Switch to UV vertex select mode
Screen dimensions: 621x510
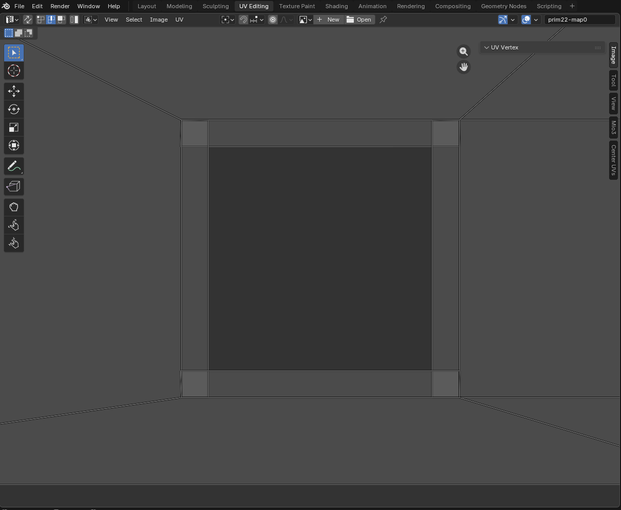(x=41, y=20)
